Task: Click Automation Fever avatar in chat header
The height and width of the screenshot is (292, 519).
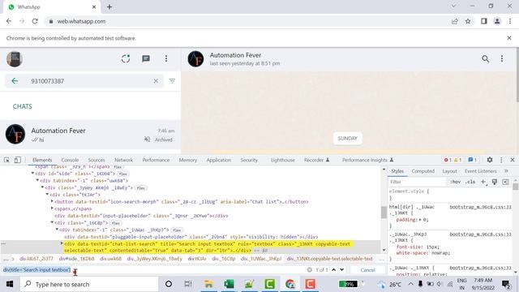Action: pyautogui.click(x=195, y=59)
